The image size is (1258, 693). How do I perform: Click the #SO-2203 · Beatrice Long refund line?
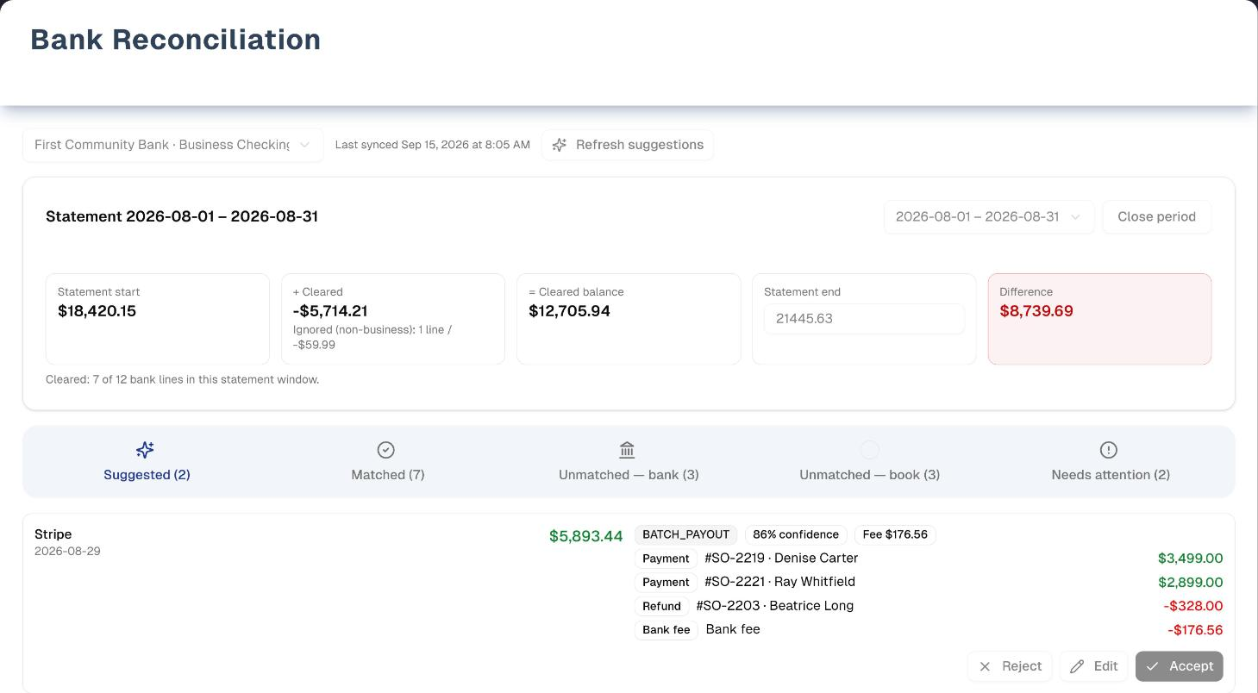[775, 606]
